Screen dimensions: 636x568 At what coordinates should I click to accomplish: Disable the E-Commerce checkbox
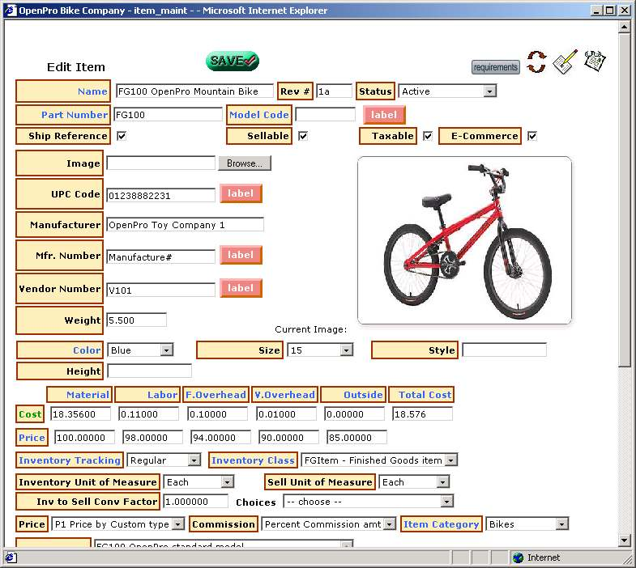click(x=532, y=136)
